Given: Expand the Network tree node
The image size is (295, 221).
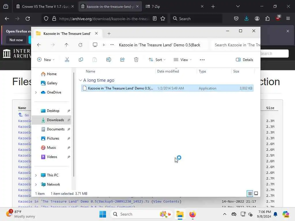Looking at the screenshot, I should pos(36,184).
